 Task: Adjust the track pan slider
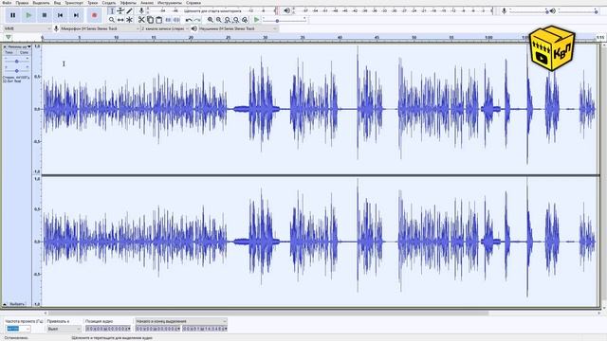17,71
